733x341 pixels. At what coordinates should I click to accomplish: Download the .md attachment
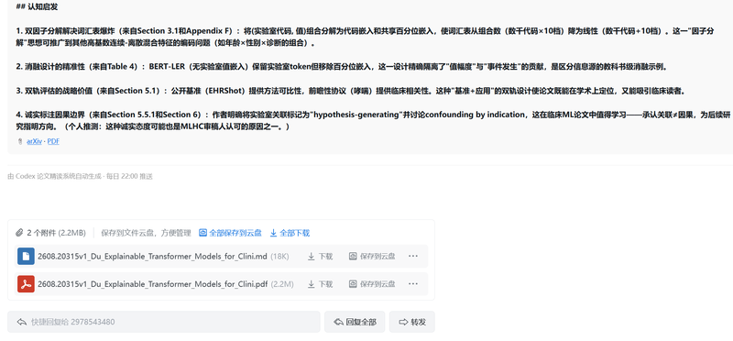[x=320, y=257]
